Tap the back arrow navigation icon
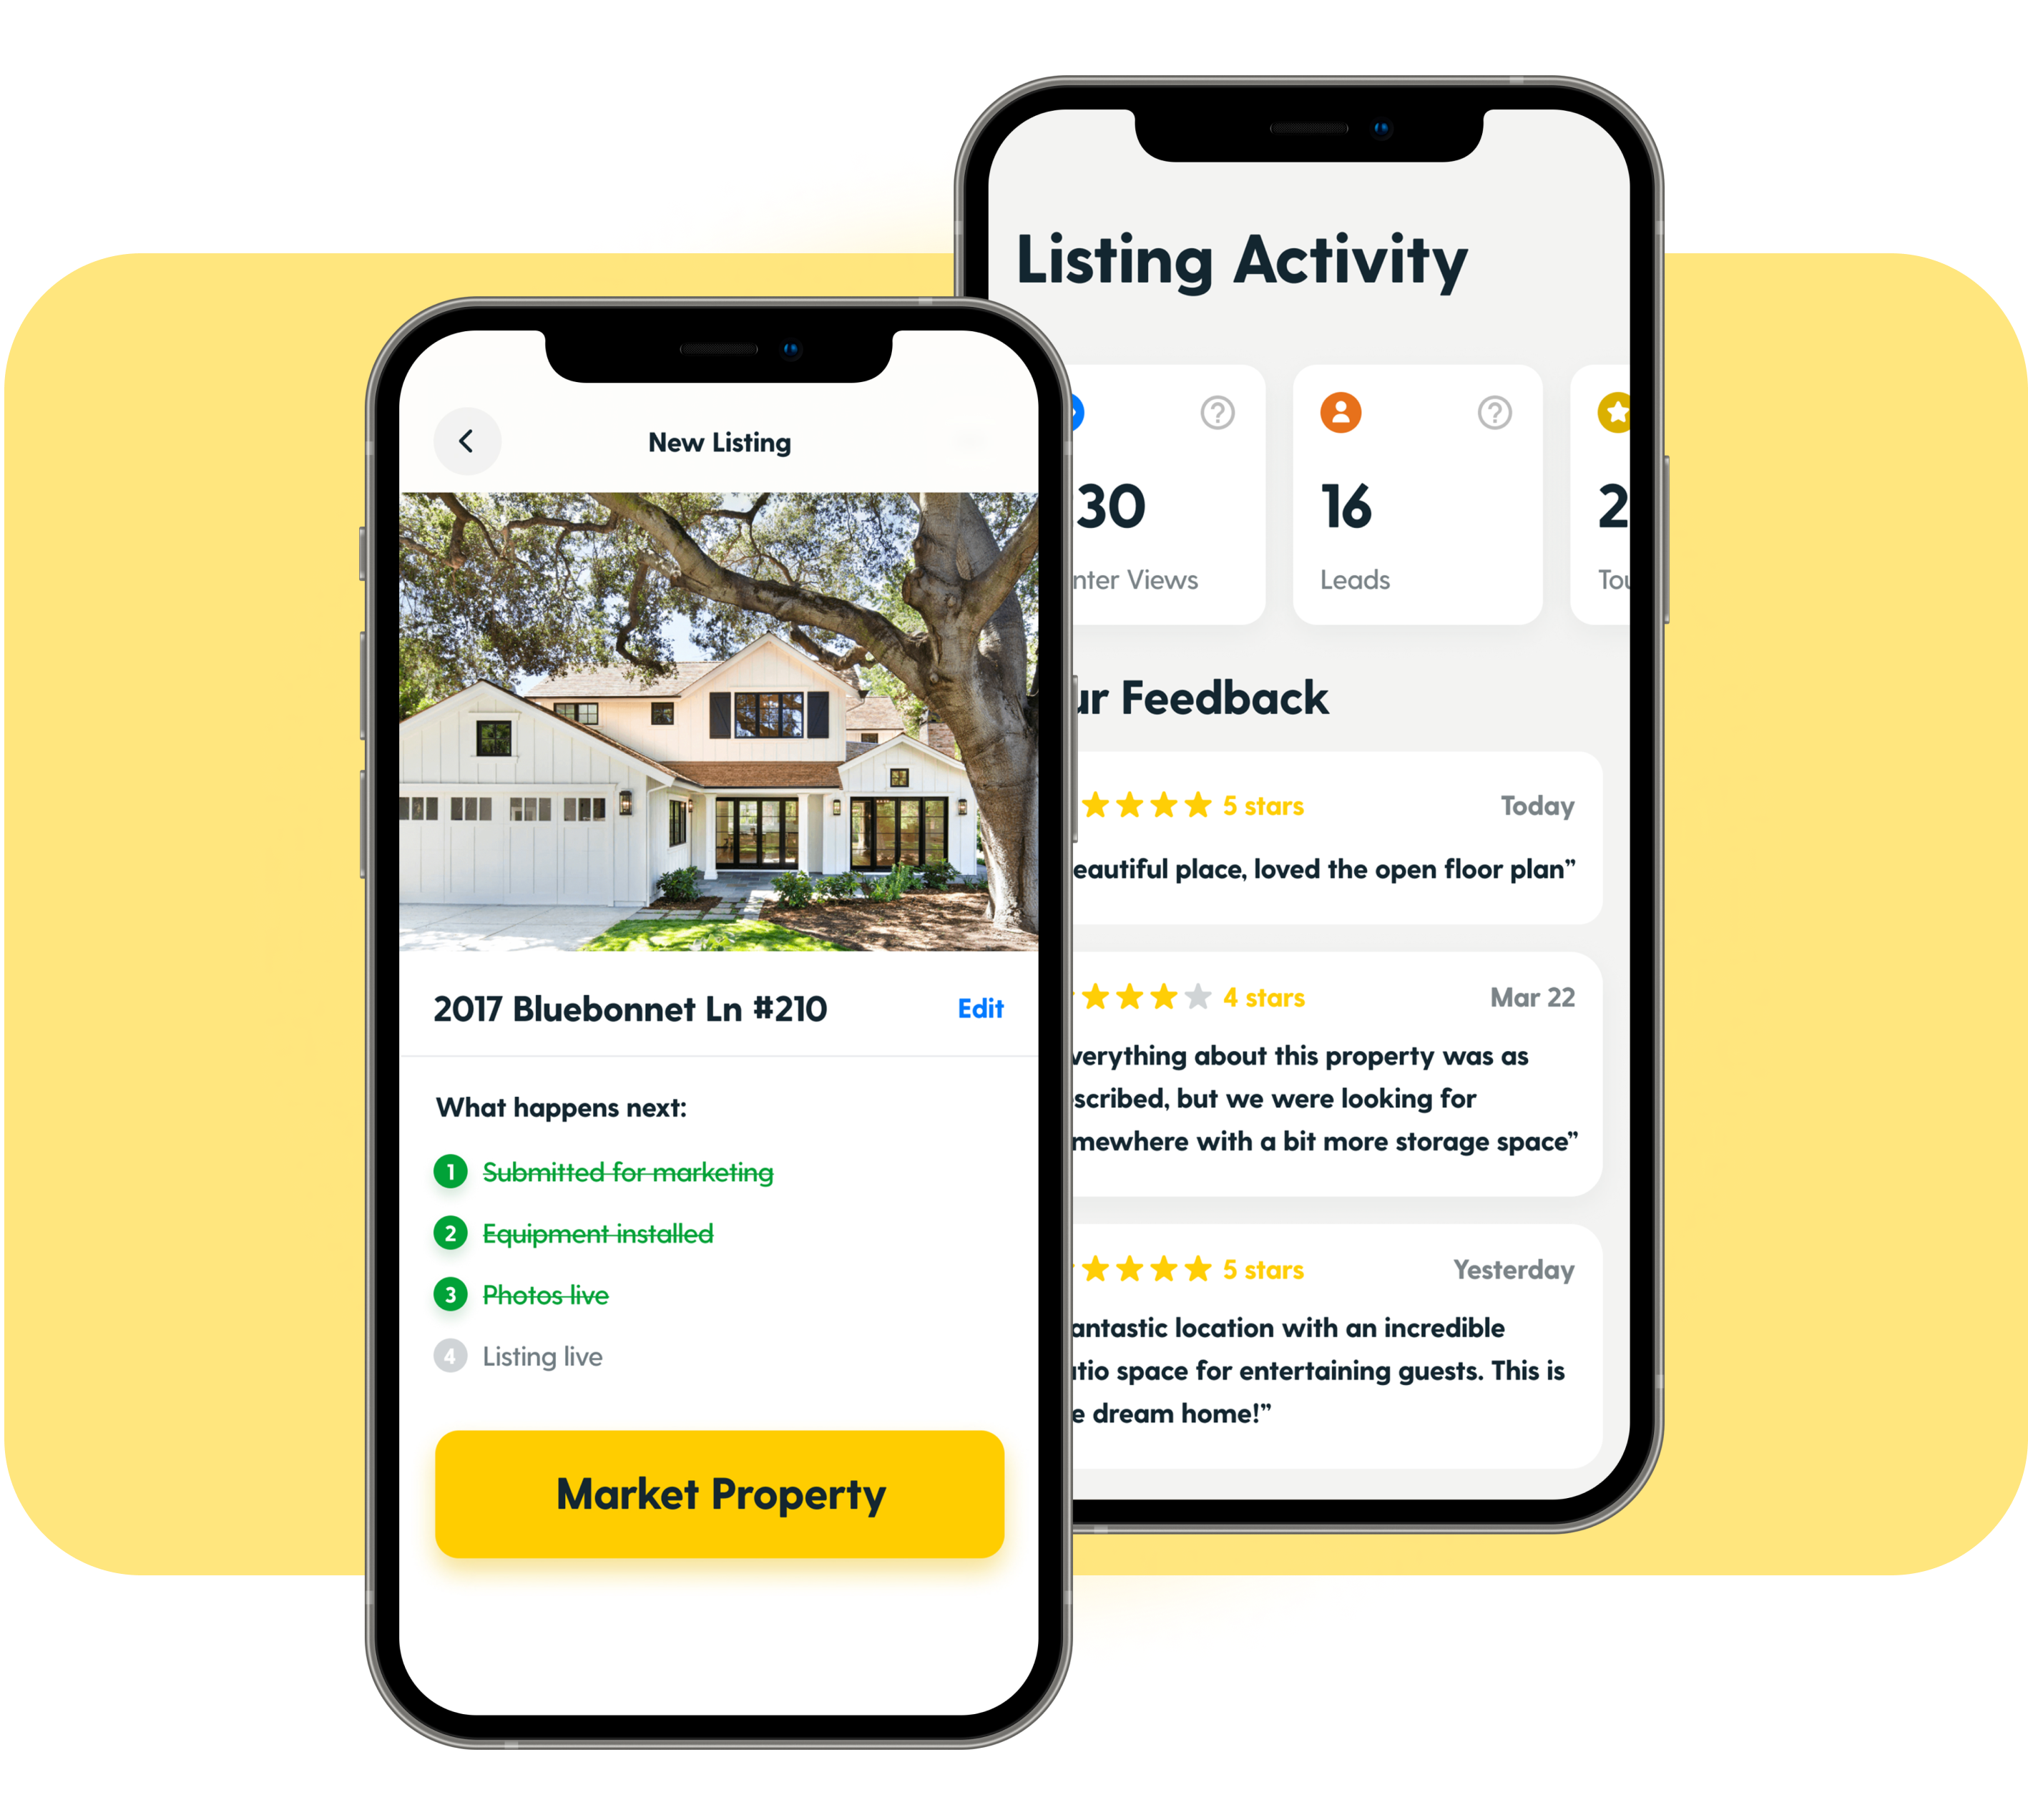The image size is (2028, 1820). (467, 441)
